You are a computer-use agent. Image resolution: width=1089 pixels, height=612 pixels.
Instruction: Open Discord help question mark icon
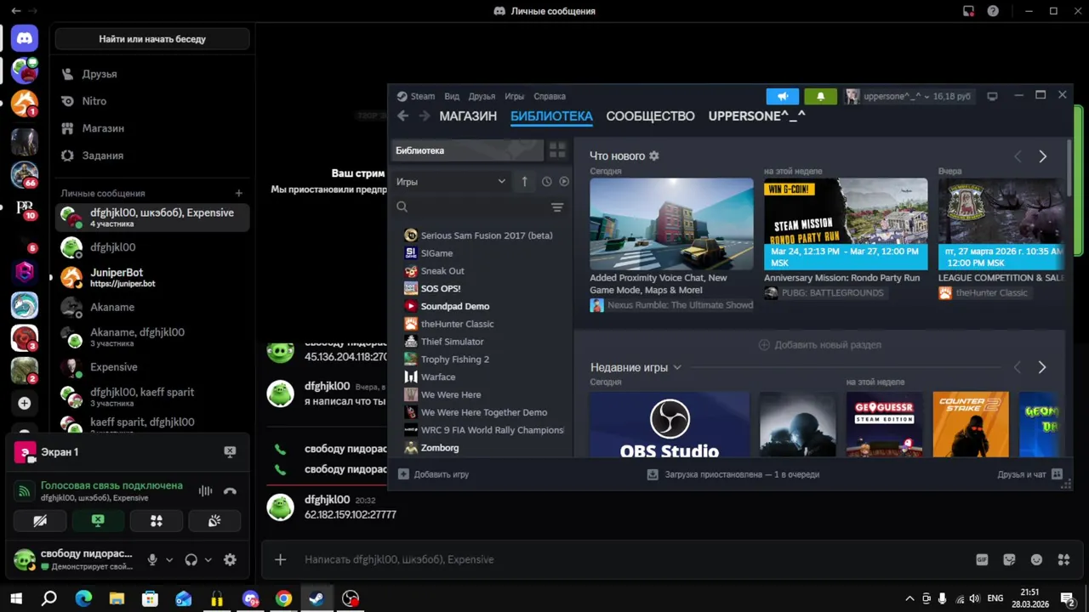pyautogui.click(x=993, y=11)
